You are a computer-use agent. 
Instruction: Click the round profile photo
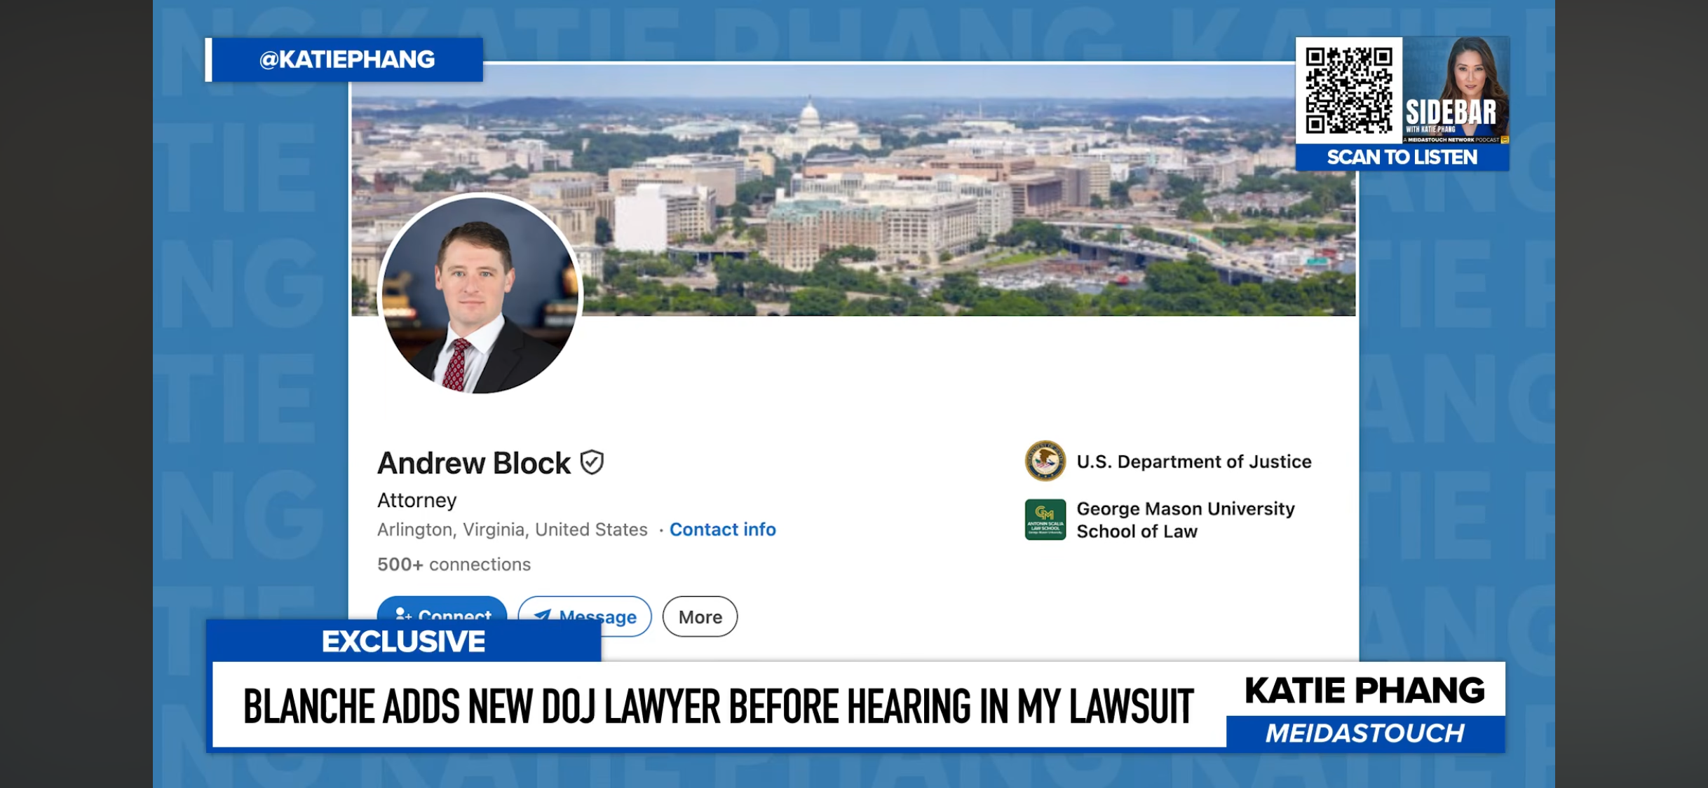click(480, 295)
